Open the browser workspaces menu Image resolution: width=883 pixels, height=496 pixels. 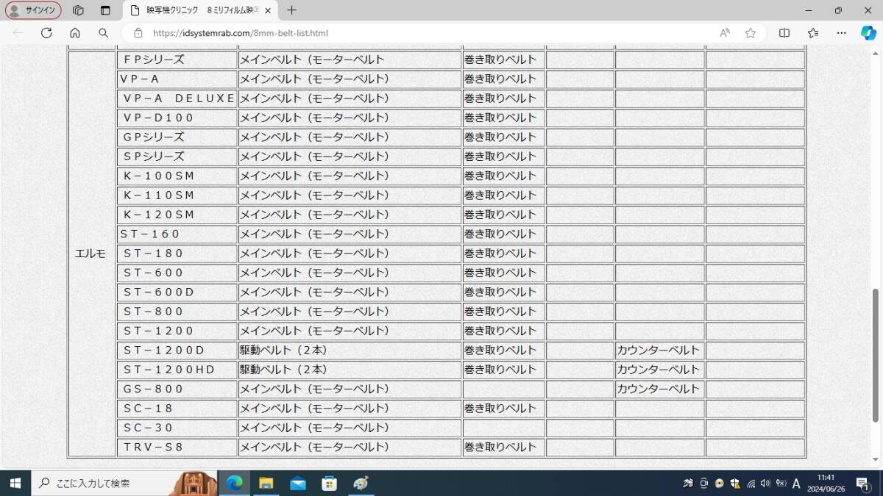(78, 10)
